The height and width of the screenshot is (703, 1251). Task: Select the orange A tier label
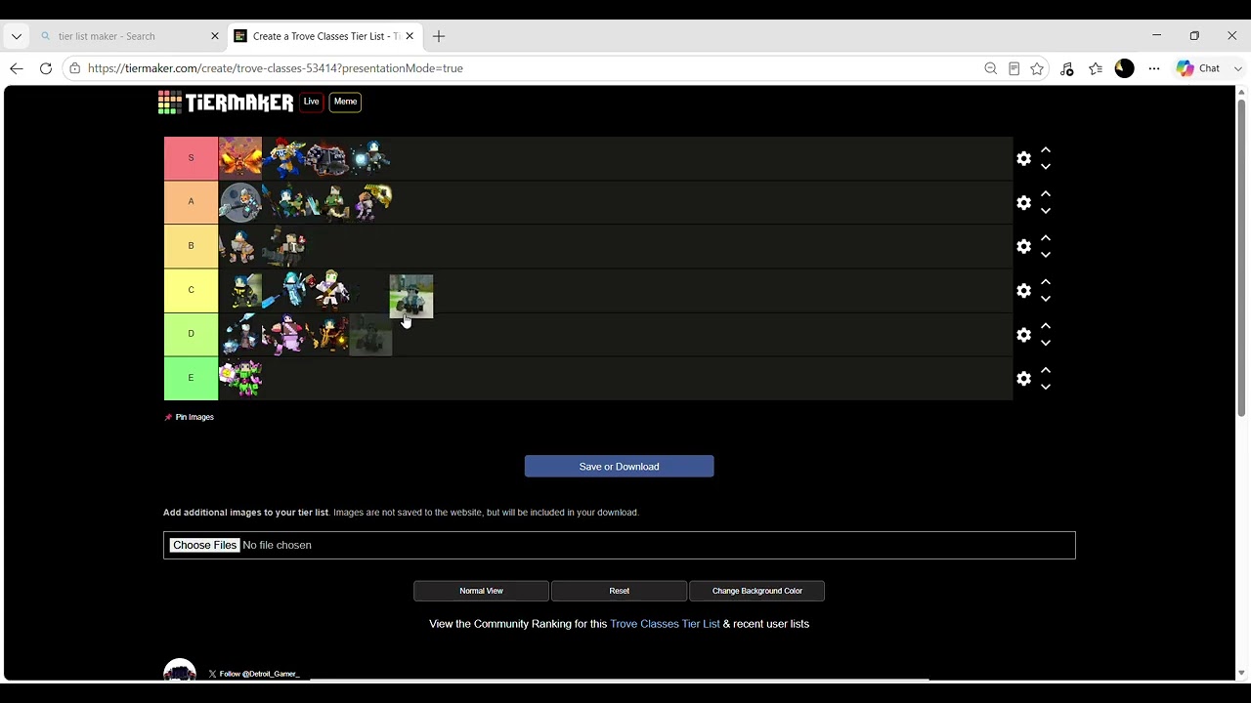click(191, 202)
